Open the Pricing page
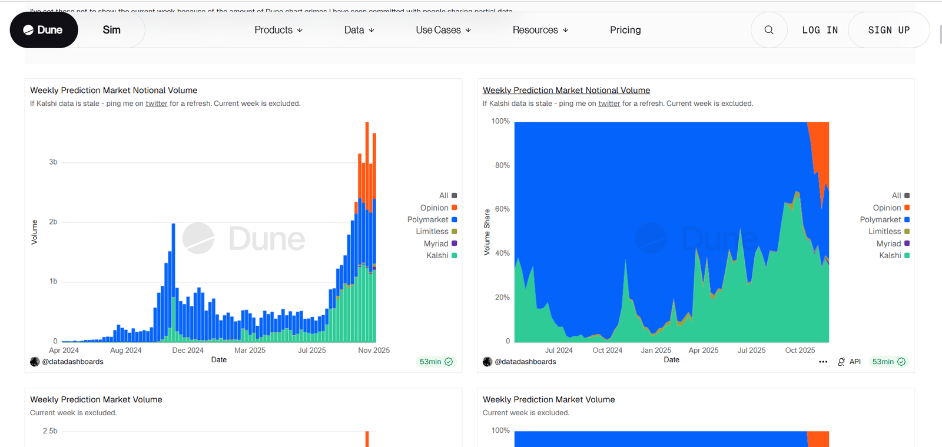 (625, 30)
